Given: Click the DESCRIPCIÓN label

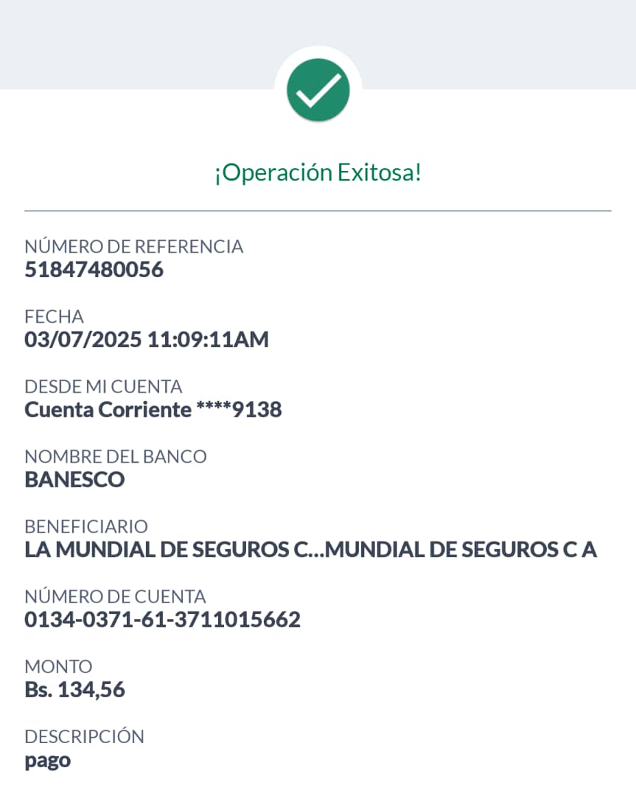Looking at the screenshot, I should (85, 736).
